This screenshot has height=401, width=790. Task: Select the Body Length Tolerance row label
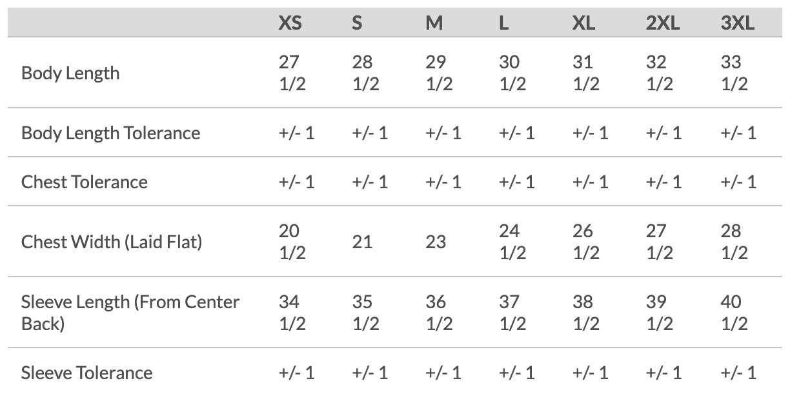tap(110, 133)
